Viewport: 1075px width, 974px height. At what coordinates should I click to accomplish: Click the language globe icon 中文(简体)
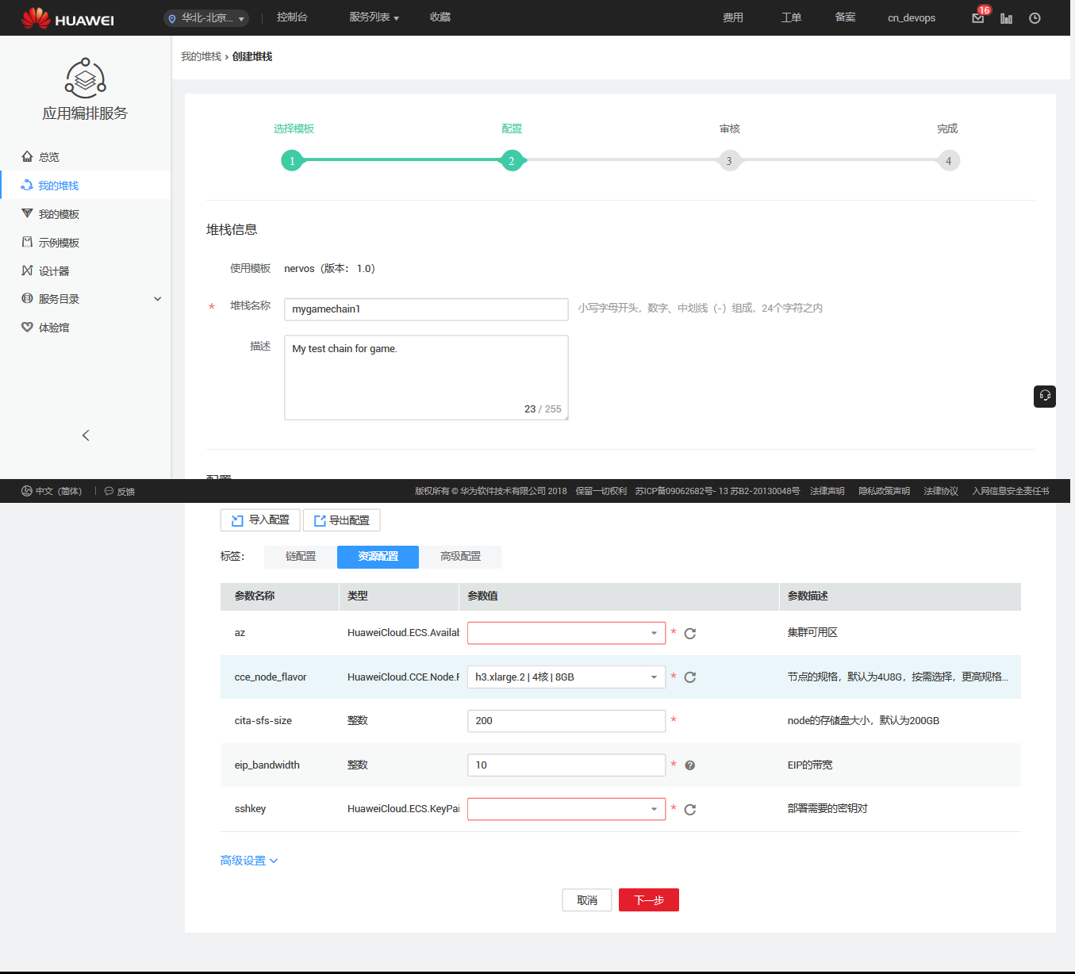click(x=27, y=491)
